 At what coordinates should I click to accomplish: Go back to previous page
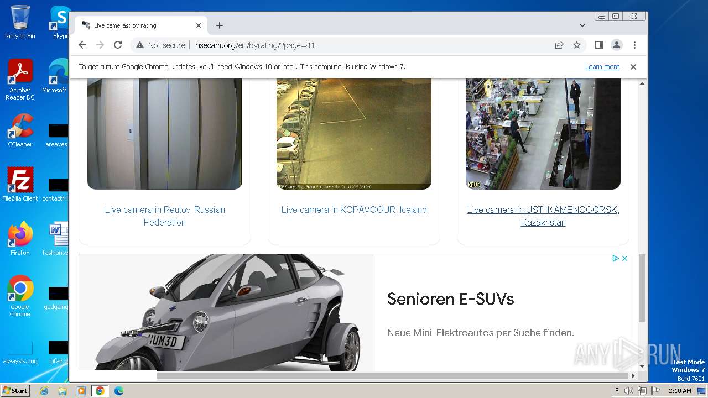[82, 45]
